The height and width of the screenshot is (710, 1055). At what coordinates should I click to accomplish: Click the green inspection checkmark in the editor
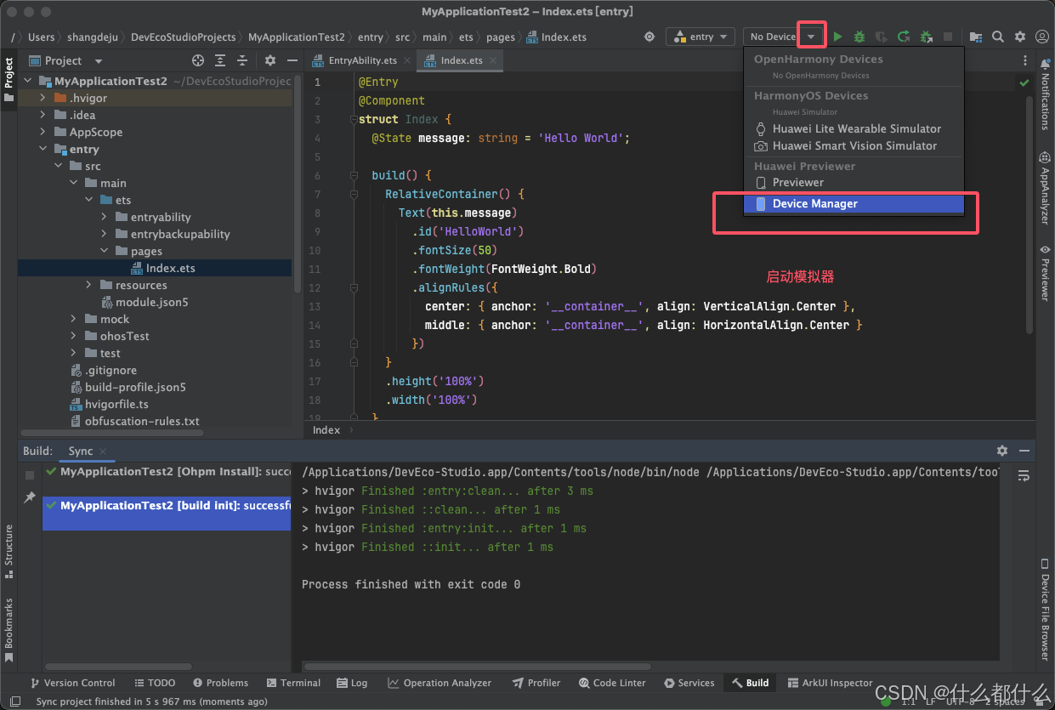[x=1024, y=82]
